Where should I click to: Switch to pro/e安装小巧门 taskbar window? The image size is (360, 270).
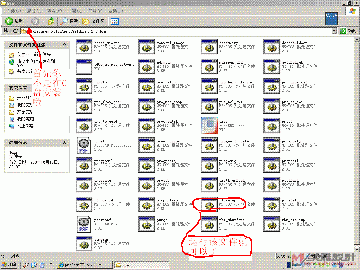[84, 265]
